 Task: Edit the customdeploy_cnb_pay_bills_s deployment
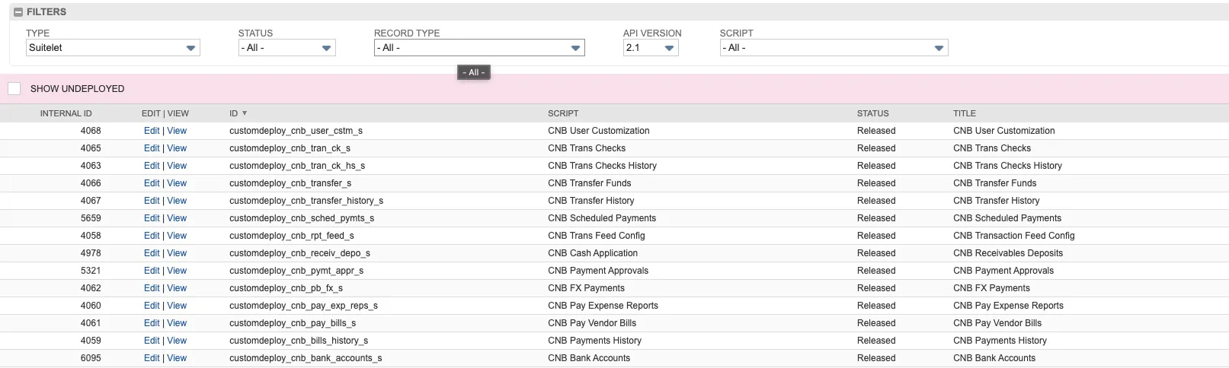(x=152, y=323)
